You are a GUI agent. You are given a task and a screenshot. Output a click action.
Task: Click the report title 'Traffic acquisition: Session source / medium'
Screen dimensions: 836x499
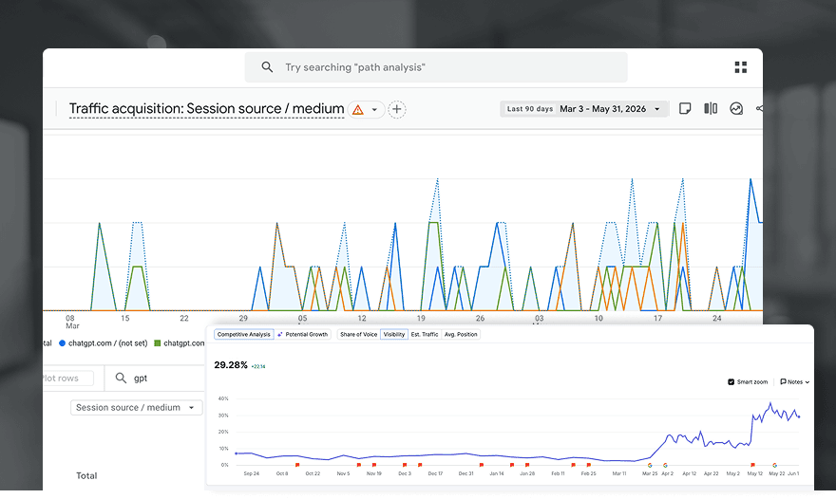pyautogui.click(x=206, y=109)
